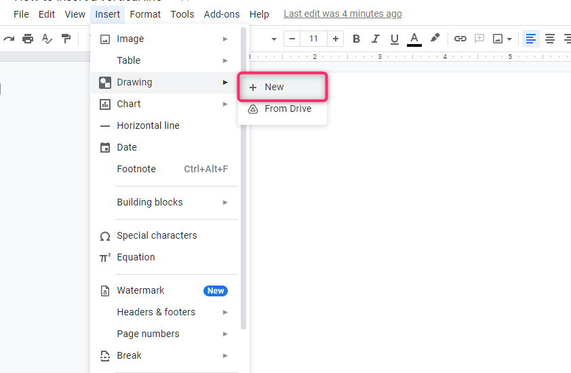Click the Horizontal line dash icon

[x=105, y=126]
